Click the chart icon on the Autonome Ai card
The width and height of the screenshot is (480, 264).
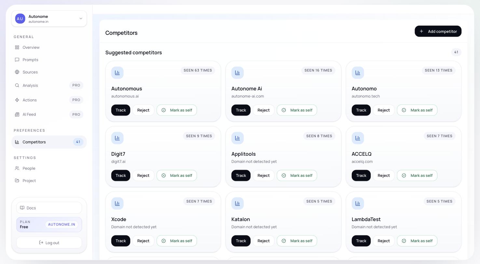tap(238, 73)
